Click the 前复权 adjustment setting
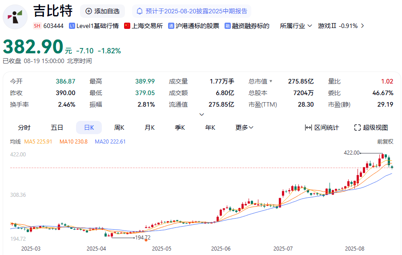Viewport: 402px width, 255px height. click(x=385, y=142)
